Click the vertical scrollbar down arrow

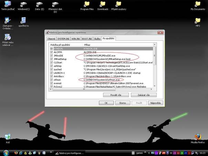click(154, 86)
